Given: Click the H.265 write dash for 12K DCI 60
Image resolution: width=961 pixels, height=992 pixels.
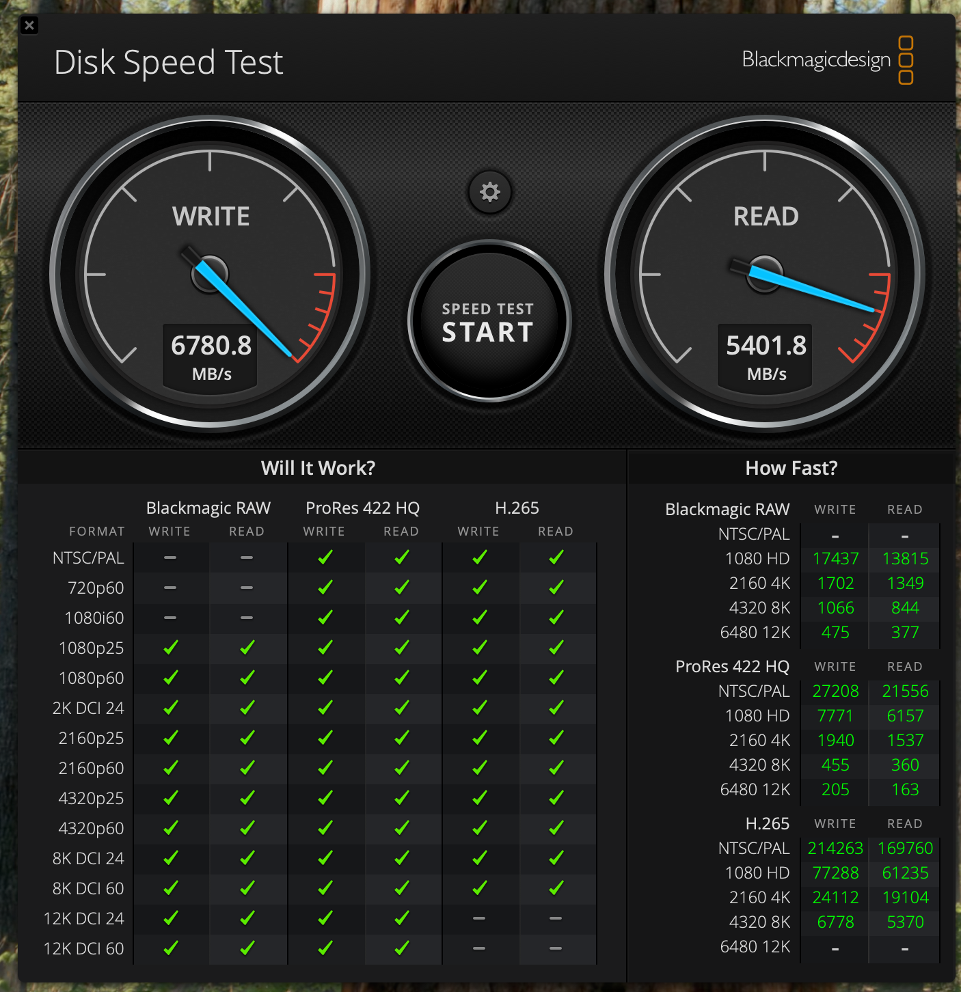Looking at the screenshot, I should pos(479,948).
